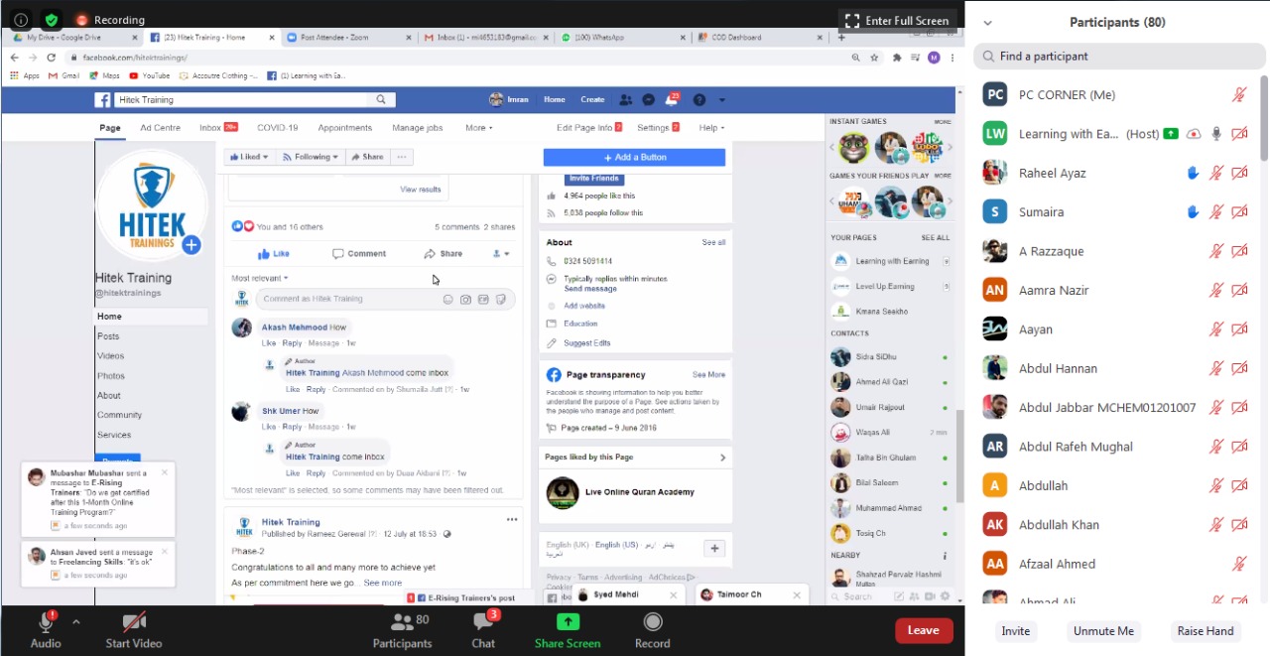This screenshot has width=1270, height=656.
Task: Click Raheel Ayaz's raised hand icon
Action: 1194,173
